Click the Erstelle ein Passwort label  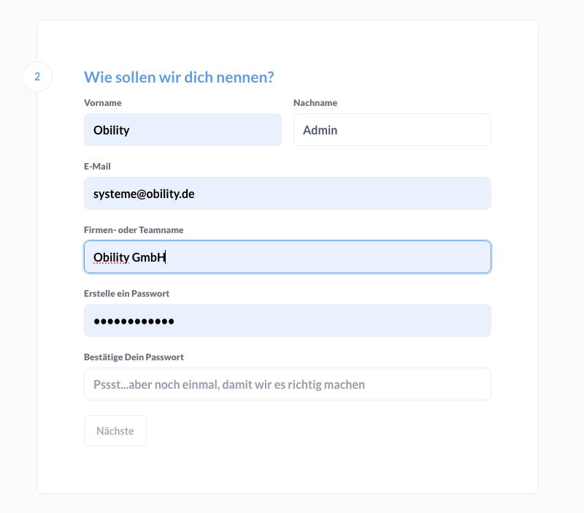[x=127, y=294]
